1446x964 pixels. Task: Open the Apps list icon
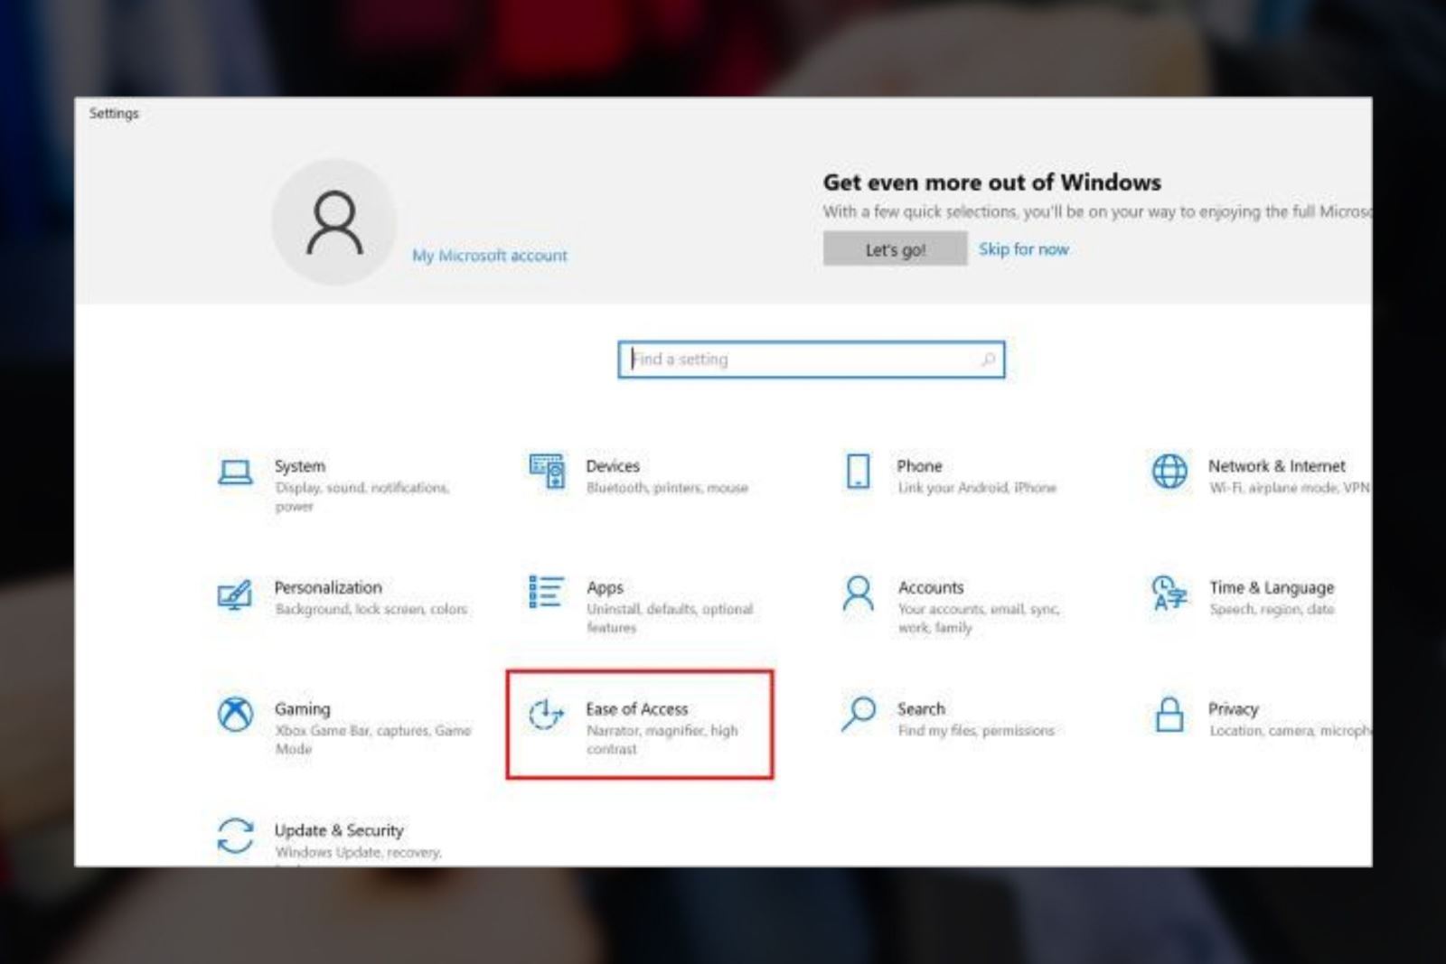[546, 593]
